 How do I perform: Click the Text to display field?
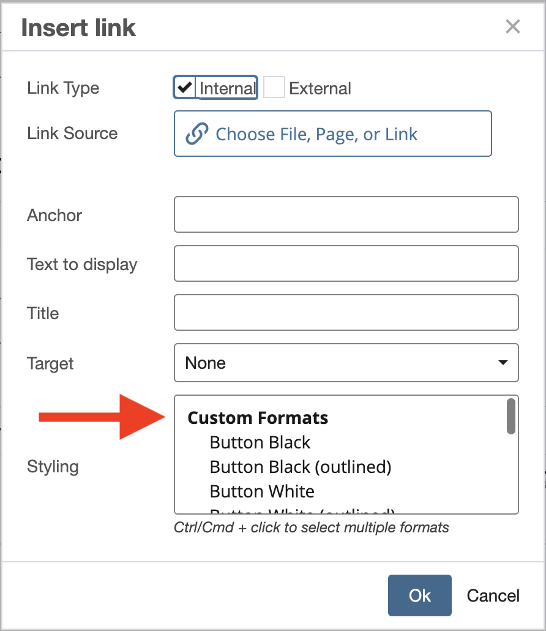[x=346, y=263]
